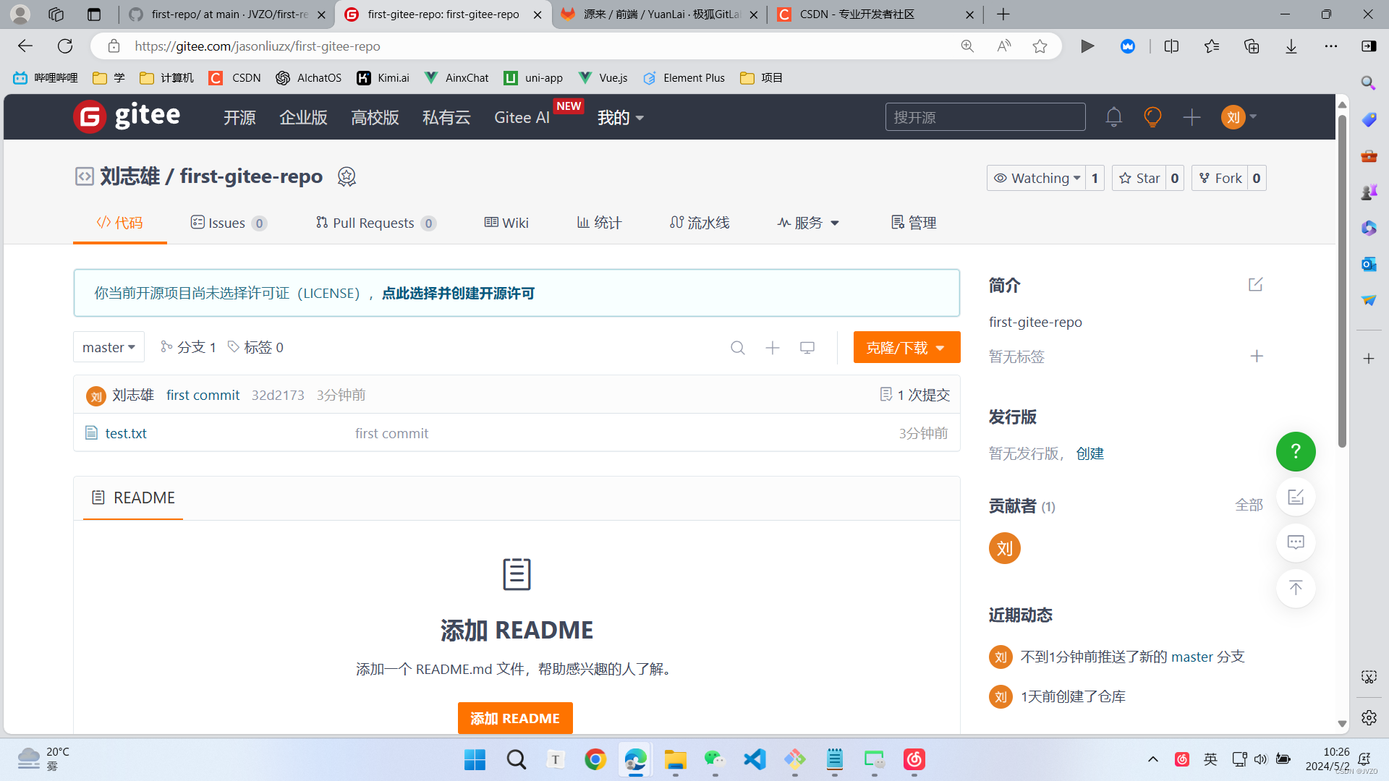The image size is (1389, 781).
Task: Click the search icon in file toolbar
Action: coord(737,348)
